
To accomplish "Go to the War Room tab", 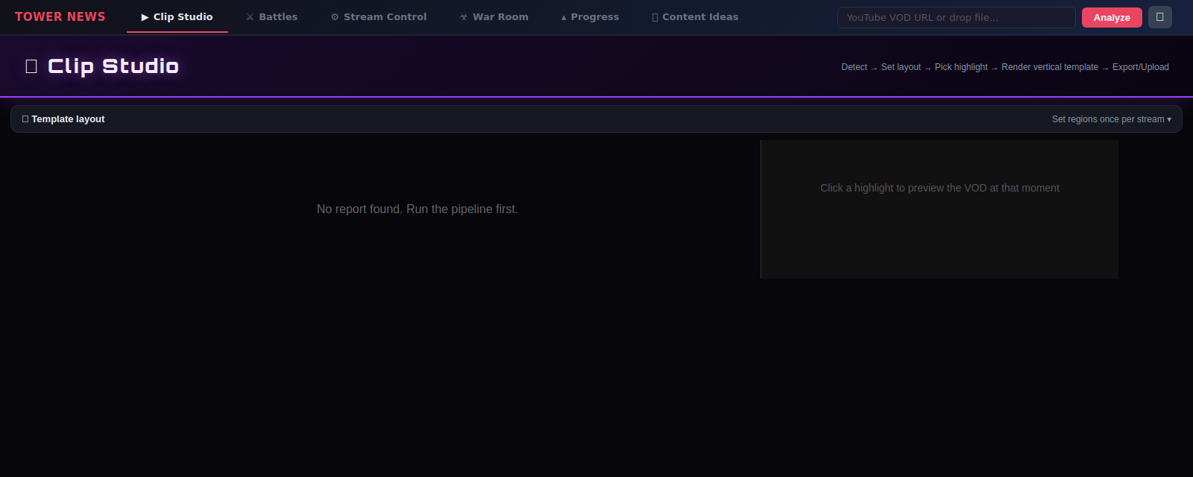I will point(494,17).
